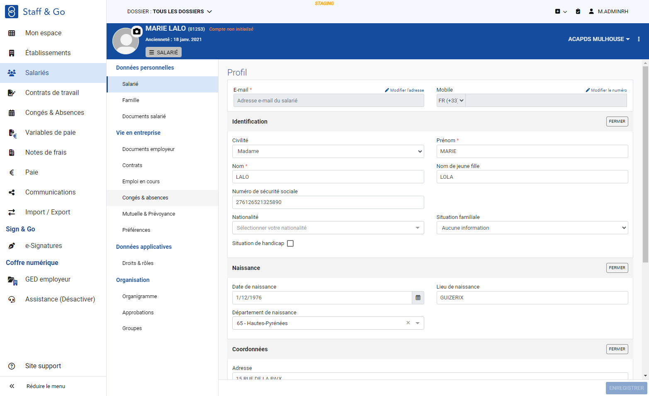
Task: Open the ACAPDS MULHOUSE dropdown
Action: [599, 39]
